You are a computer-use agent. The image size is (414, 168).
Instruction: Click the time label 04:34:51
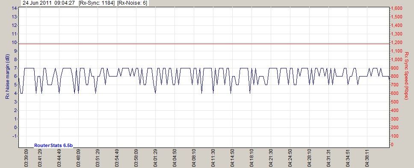tap(348, 158)
